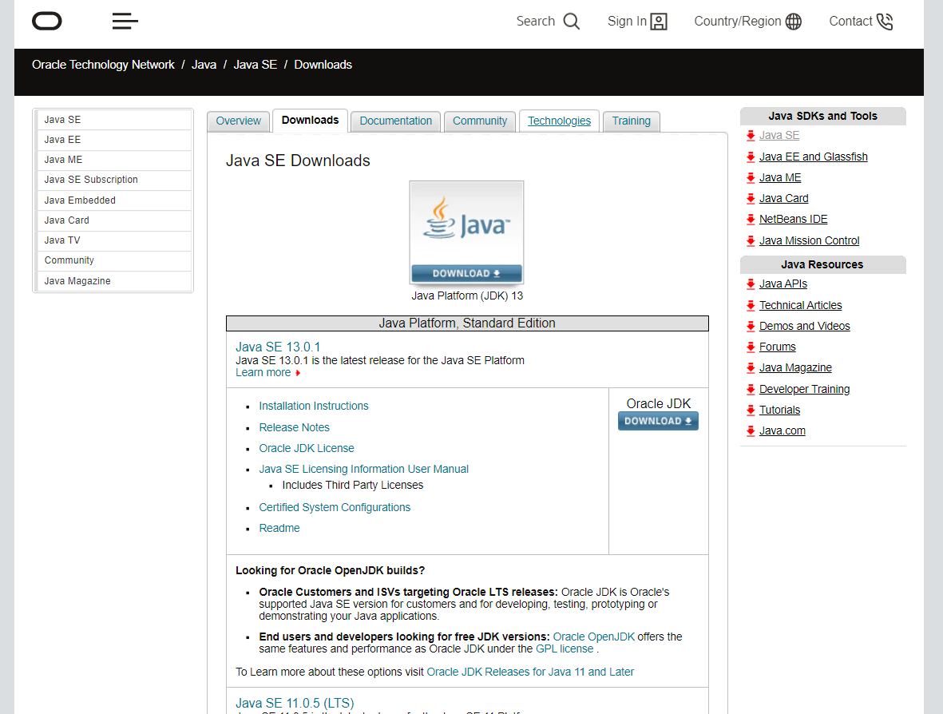This screenshot has width=943, height=714.
Task: Click the Learn more link
Action: point(263,373)
